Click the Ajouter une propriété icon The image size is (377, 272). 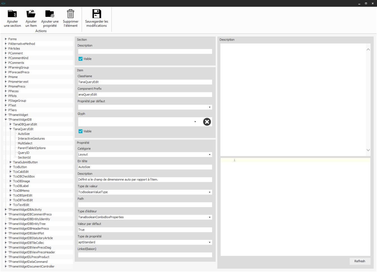[x=50, y=14]
